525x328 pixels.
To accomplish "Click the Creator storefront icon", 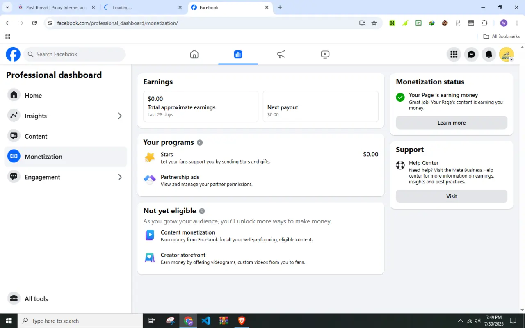I will point(150,258).
